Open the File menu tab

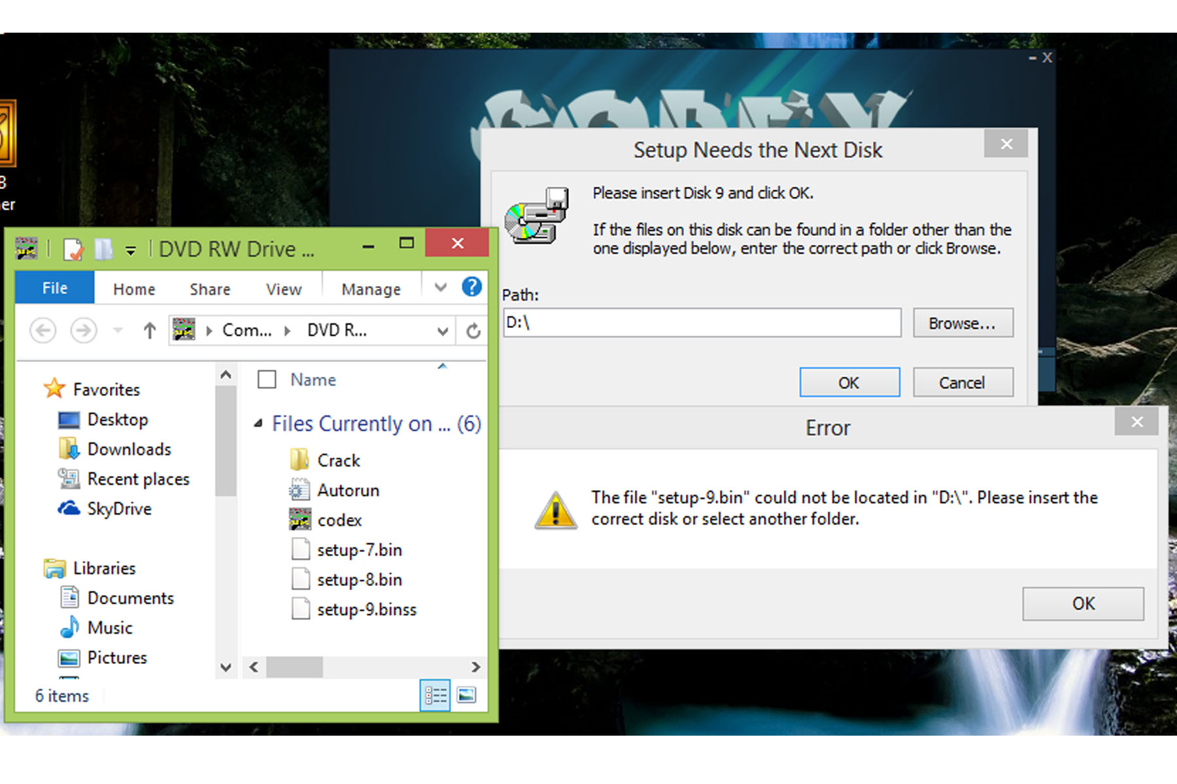tap(55, 288)
